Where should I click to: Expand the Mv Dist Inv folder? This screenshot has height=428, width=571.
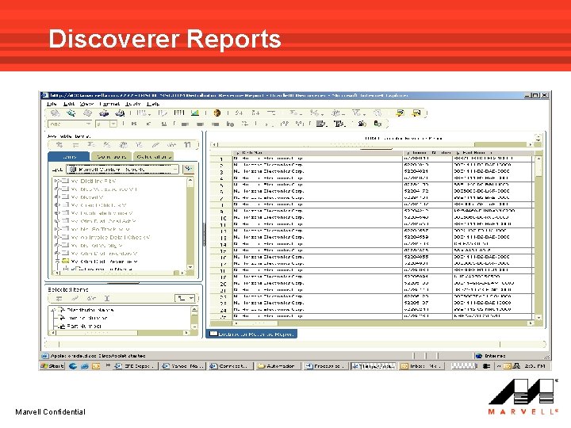(x=57, y=181)
